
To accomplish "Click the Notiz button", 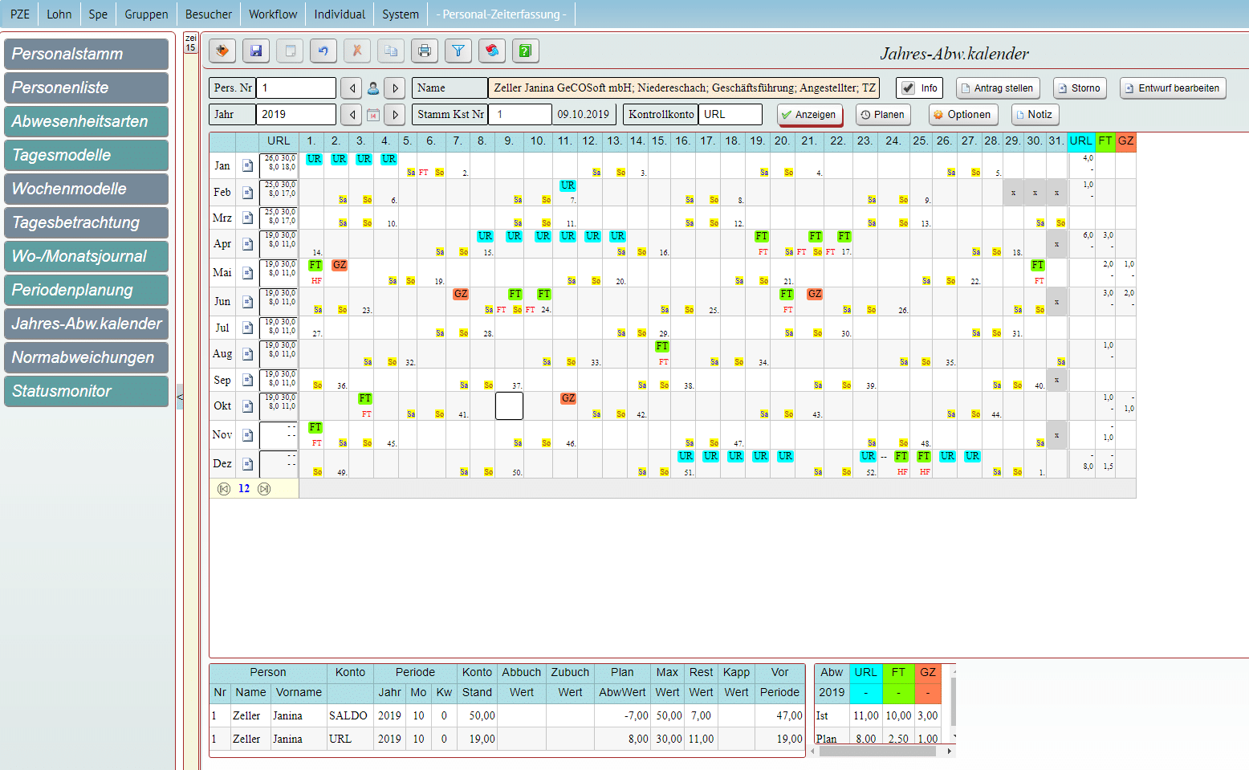I will coord(1035,115).
